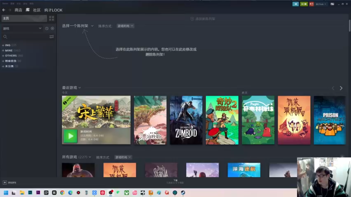
Task: Click the red user avatar icon
Action: point(312,4)
